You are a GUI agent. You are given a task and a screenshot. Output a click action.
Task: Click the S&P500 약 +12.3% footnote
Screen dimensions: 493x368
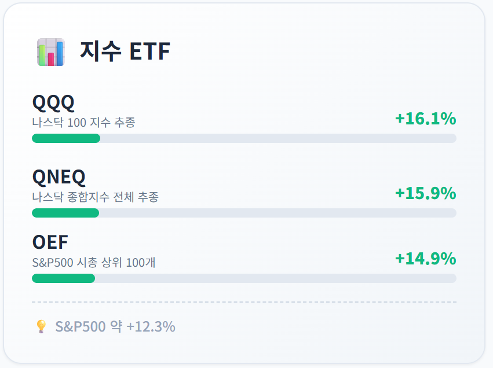coord(115,326)
